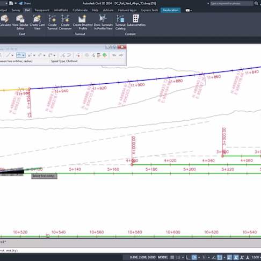261x261 pixels.
Task: Expand the spiral tool dropdown arrow
Action: click(x=45, y=55)
